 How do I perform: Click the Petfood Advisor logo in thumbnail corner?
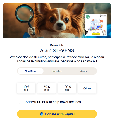(103, 16)
